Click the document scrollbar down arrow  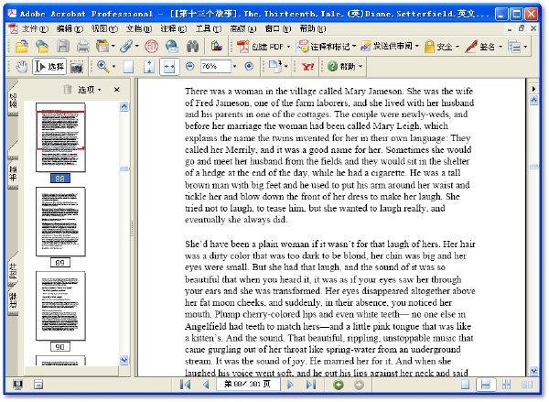tap(533, 371)
